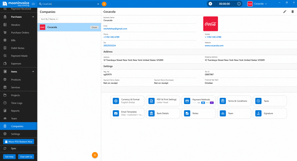Screen dimensions: 297x161
Task: Clear the search field with X
Action: tap(98, 4)
